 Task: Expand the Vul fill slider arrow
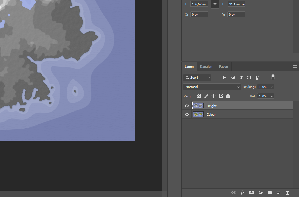(272, 96)
